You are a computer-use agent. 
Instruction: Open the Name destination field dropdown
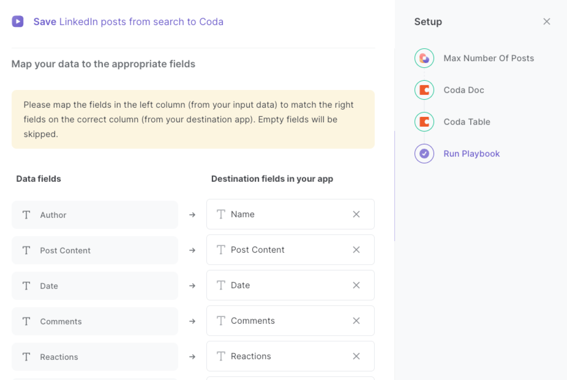(x=290, y=214)
